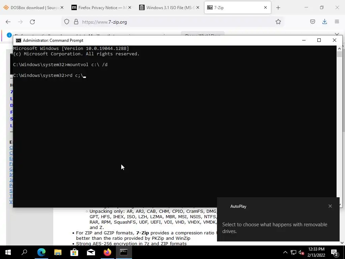This screenshot has width=345, height=259.
Task: Show hidden system tray icons
Action: [x=285, y=252]
